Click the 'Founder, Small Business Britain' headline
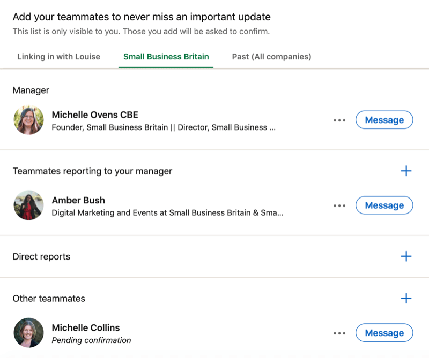Image resolution: width=429 pixels, height=358 pixels. 164,127
